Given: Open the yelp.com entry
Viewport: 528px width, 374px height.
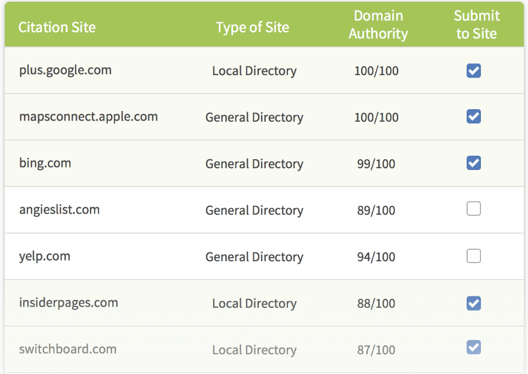Looking at the screenshot, I should pos(46,256).
